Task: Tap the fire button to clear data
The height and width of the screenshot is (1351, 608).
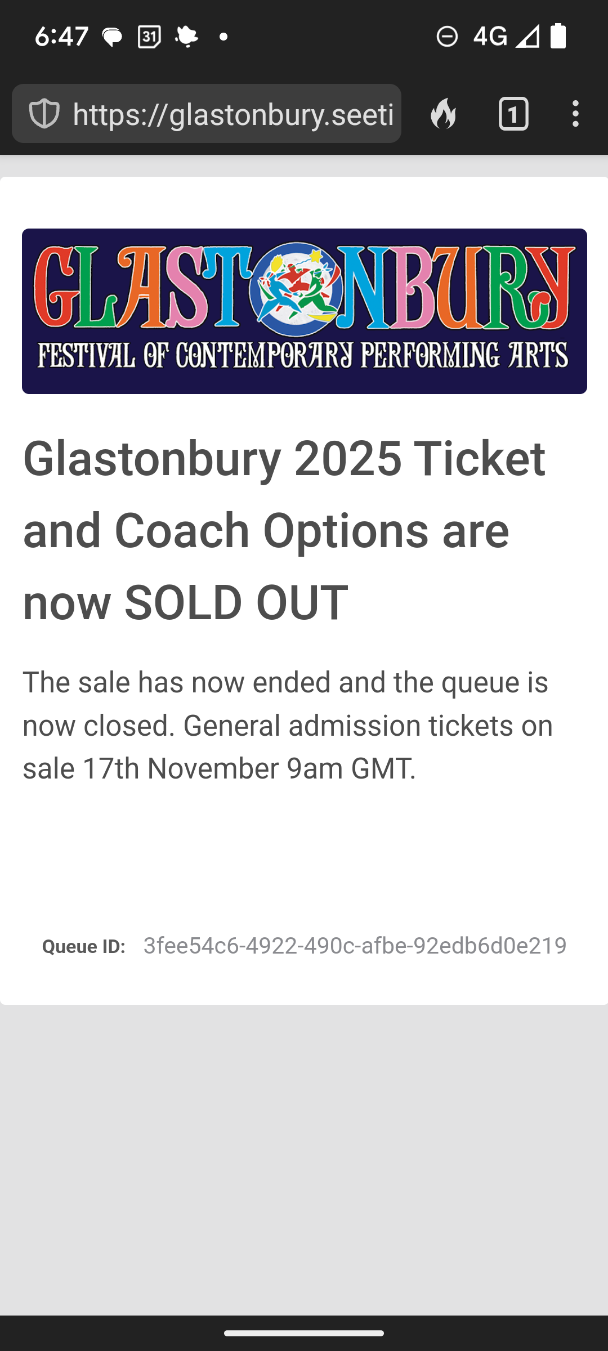Action: click(443, 114)
